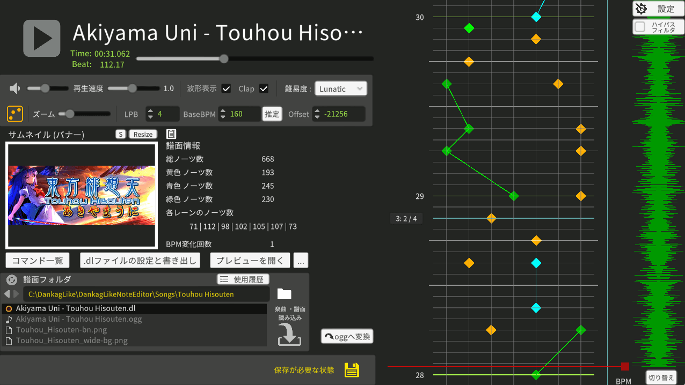Uncheck the 波形表示 waveform checkbox
This screenshot has width=685, height=385.
[226, 88]
